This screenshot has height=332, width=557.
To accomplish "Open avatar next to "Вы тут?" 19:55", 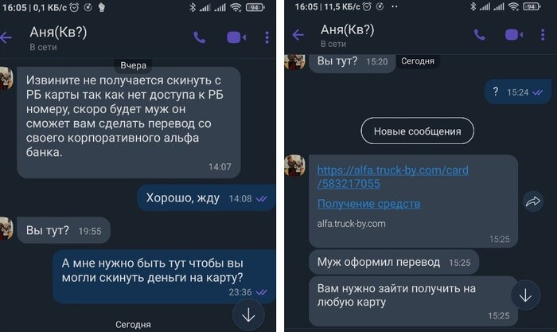I will click(x=6, y=228).
